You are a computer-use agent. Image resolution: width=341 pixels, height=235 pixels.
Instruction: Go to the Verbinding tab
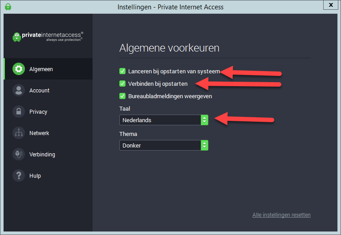pos(42,155)
